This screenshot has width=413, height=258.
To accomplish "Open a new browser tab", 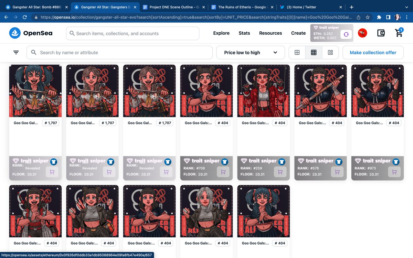I will tap(351, 7).
